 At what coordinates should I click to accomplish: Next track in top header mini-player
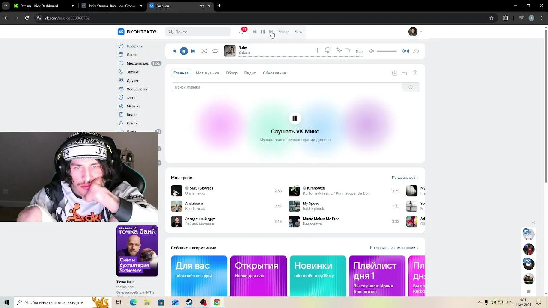click(x=271, y=32)
